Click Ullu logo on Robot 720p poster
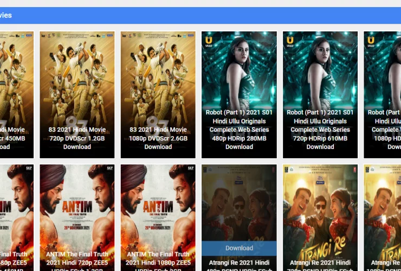Screen dimensions: 401x271 coord(289,41)
